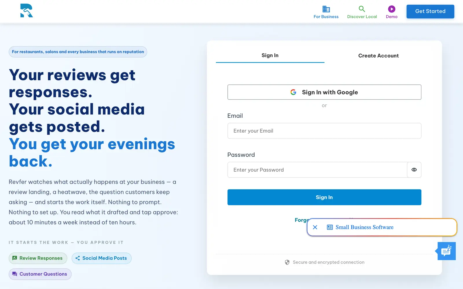Open the sleeping chat widget icon
Viewport: 463px width, 289px height.
point(447,251)
